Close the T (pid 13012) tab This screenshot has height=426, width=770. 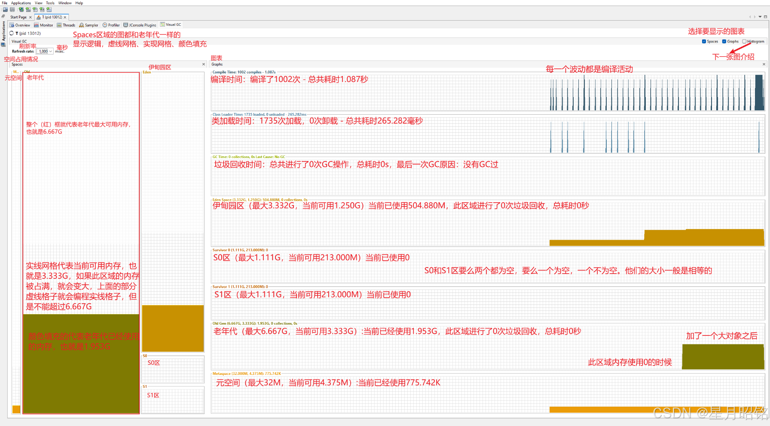[65, 17]
